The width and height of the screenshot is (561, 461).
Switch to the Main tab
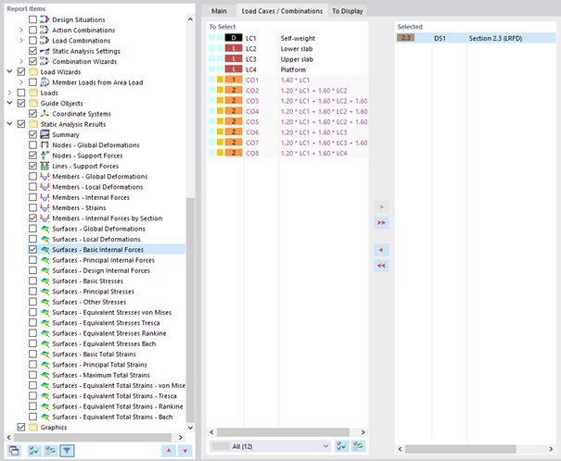pos(219,11)
